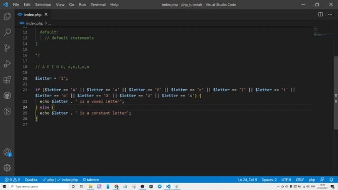The height and width of the screenshot is (190, 338).
Task: Show errors and warnings count in the status bar
Action: tap(12, 179)
